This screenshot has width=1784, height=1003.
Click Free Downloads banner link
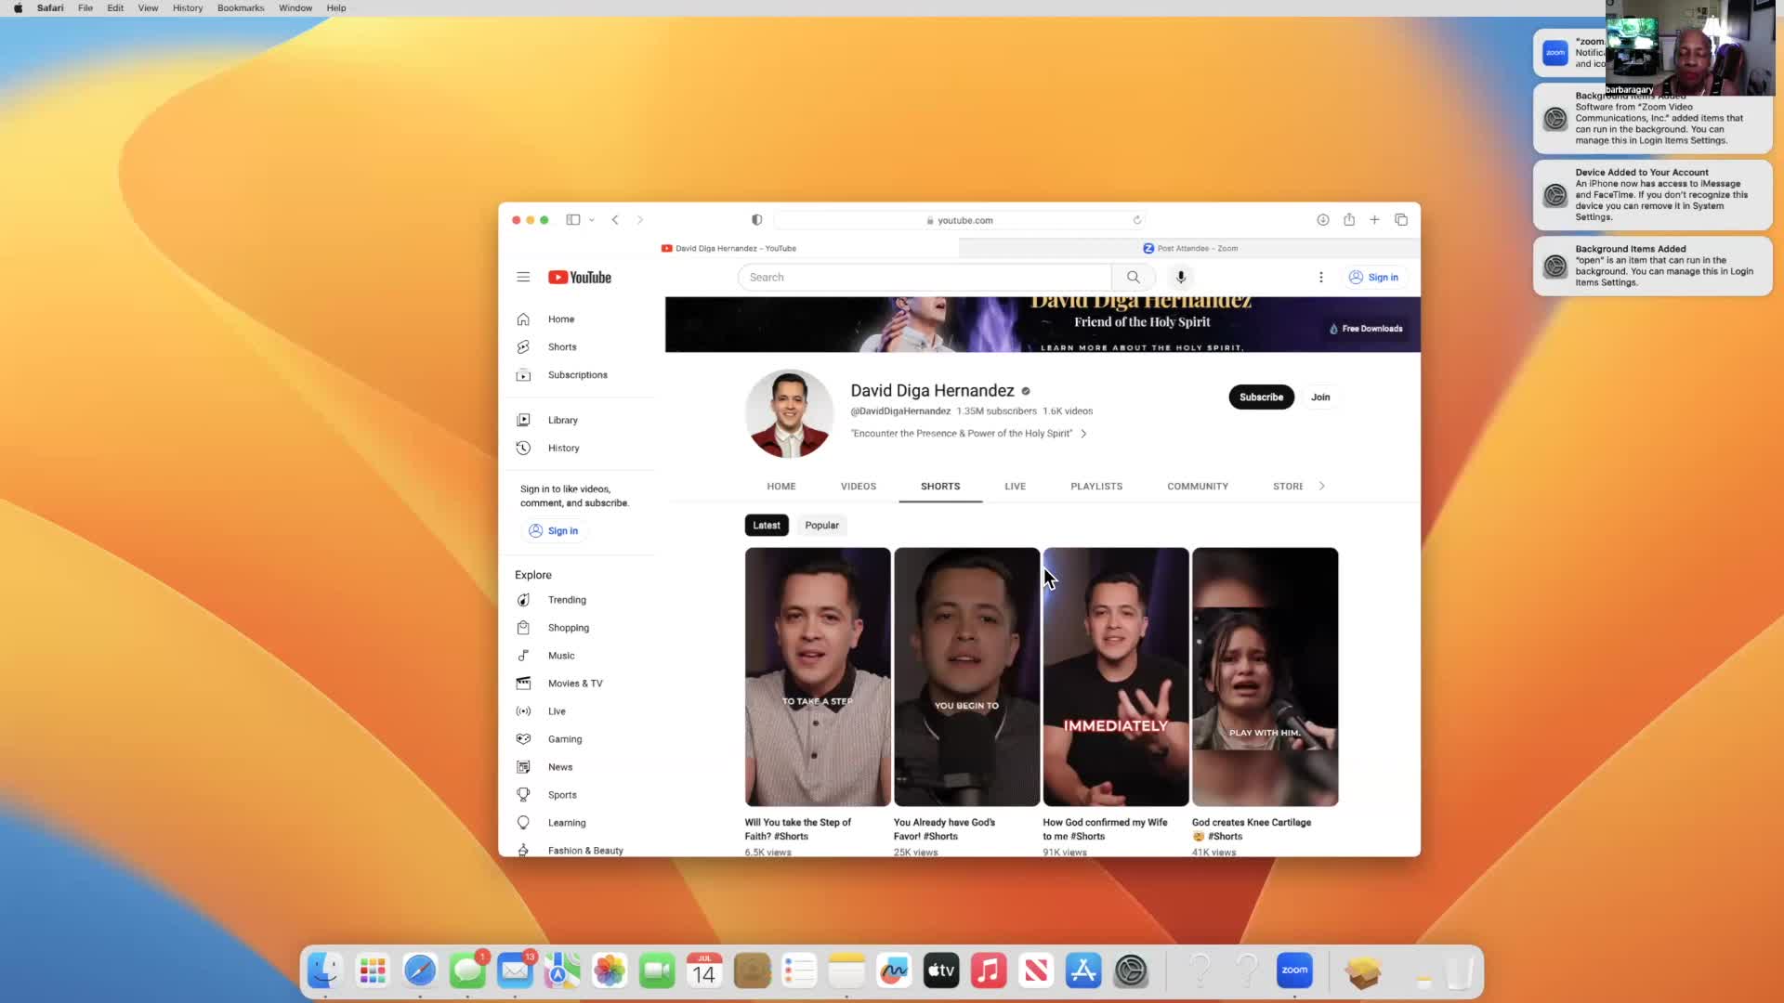tap(1366, 329)
